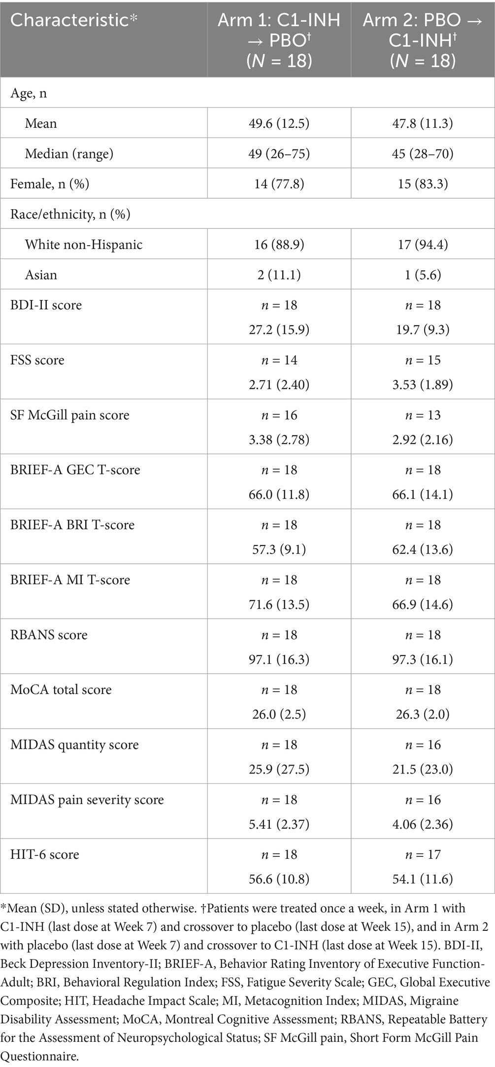
Task: Click the Arm 2: PBO → C1-INH header
Action: 423,40
